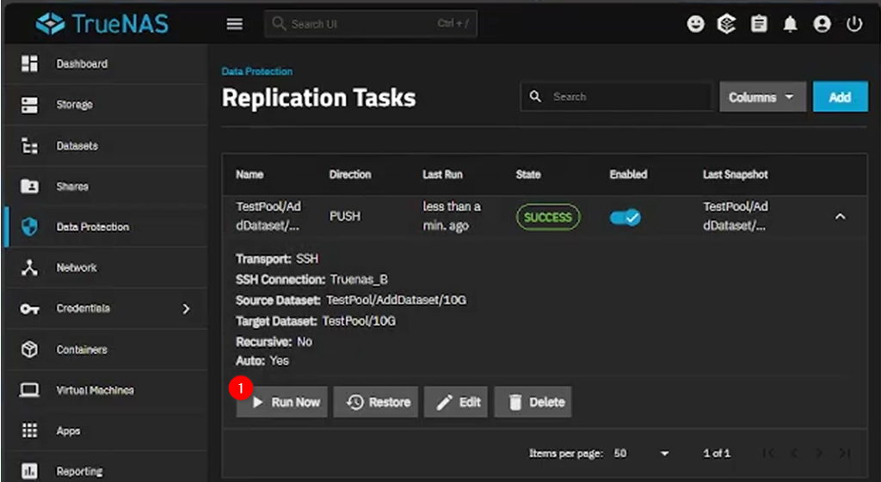Click the Run Now button
881x482 pixels.
(286, 402)
